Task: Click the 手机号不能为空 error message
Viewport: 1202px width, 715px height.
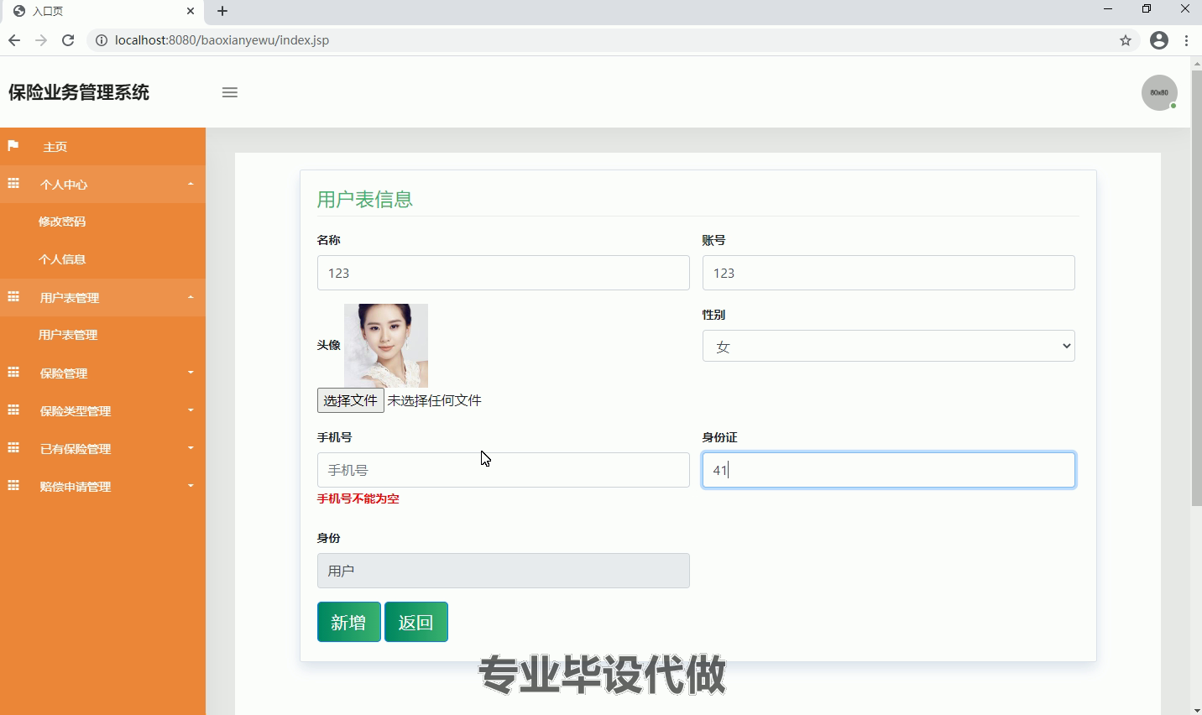Action: click(358, 498)
